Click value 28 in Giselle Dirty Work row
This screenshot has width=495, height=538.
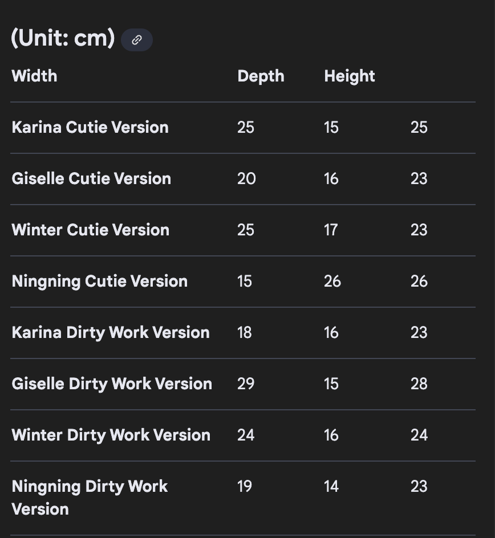click(419, 384)
